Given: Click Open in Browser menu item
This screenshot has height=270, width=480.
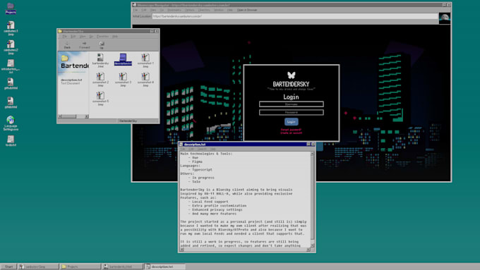Looking at the screenshot, I should 247,10.
